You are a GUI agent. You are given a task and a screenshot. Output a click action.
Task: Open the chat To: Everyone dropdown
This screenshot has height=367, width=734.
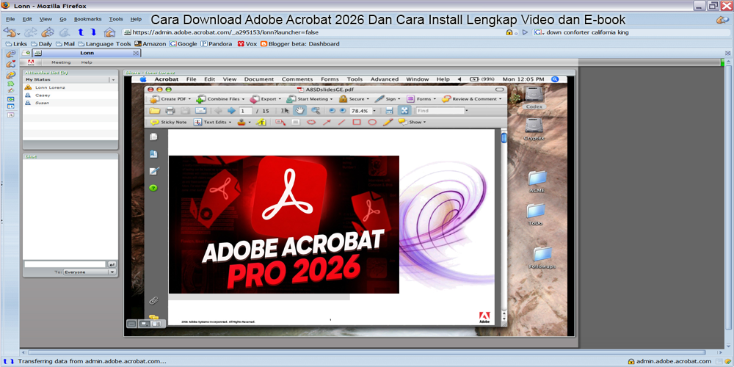point(90,272)
